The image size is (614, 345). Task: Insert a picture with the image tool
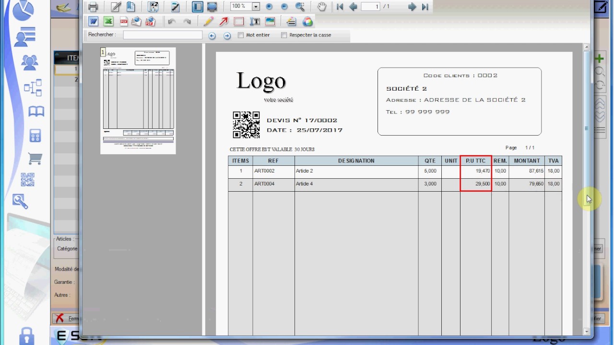coord(270,22)
